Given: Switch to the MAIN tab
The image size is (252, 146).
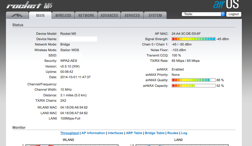Looking at the screenshot, I should click(40, 15).
